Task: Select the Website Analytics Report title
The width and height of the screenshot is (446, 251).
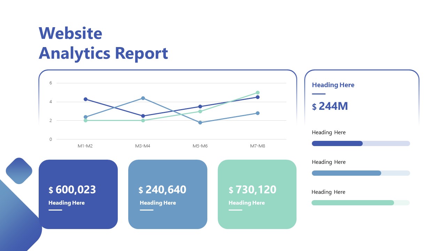Action: tap(103, 44)
